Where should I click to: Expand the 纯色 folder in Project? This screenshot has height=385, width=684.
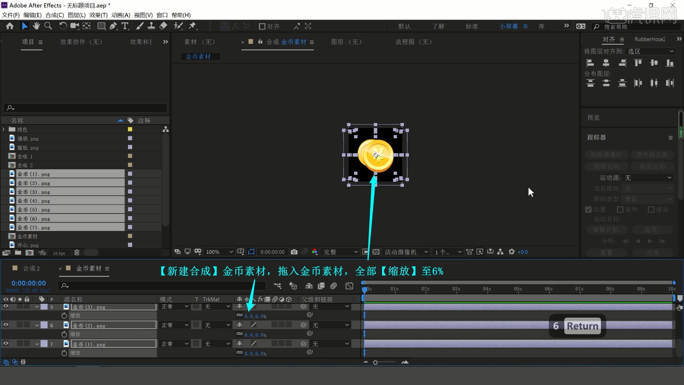click(4, 129)
